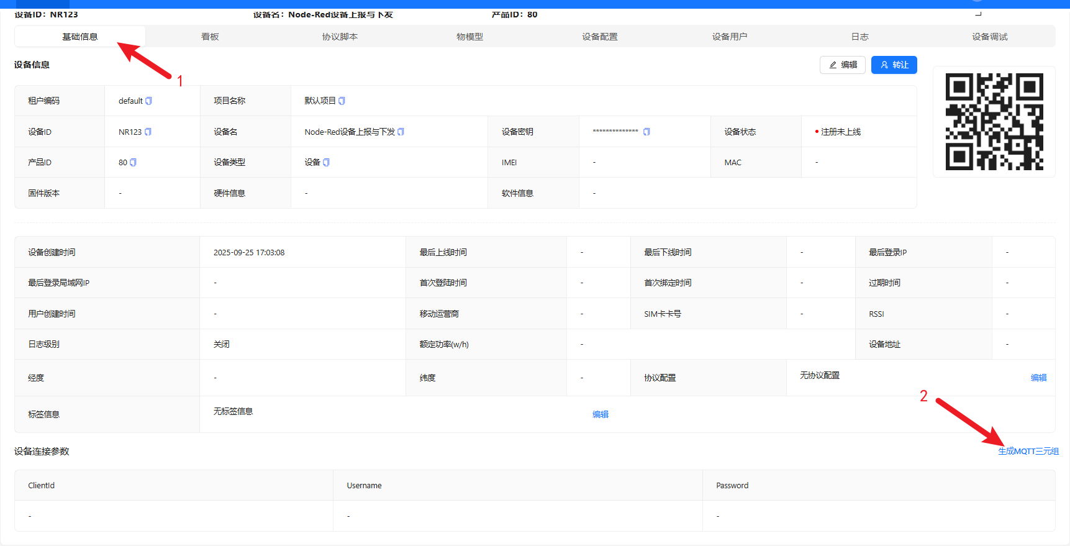Open the 设备配置 tab
The height and width of the screenshot is (546, 1070).
point(599,37)
